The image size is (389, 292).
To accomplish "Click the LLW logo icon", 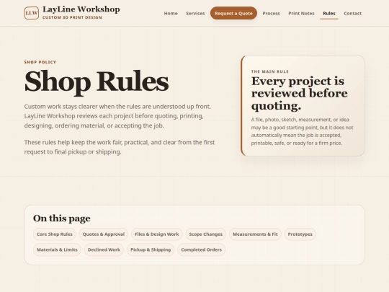I will 32,13.
